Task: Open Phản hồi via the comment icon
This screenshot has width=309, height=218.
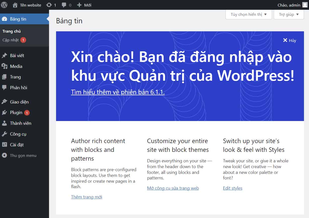Action: (x=5, y=87)
